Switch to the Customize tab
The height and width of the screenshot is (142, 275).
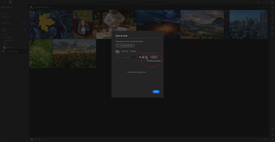click(125, 51)
